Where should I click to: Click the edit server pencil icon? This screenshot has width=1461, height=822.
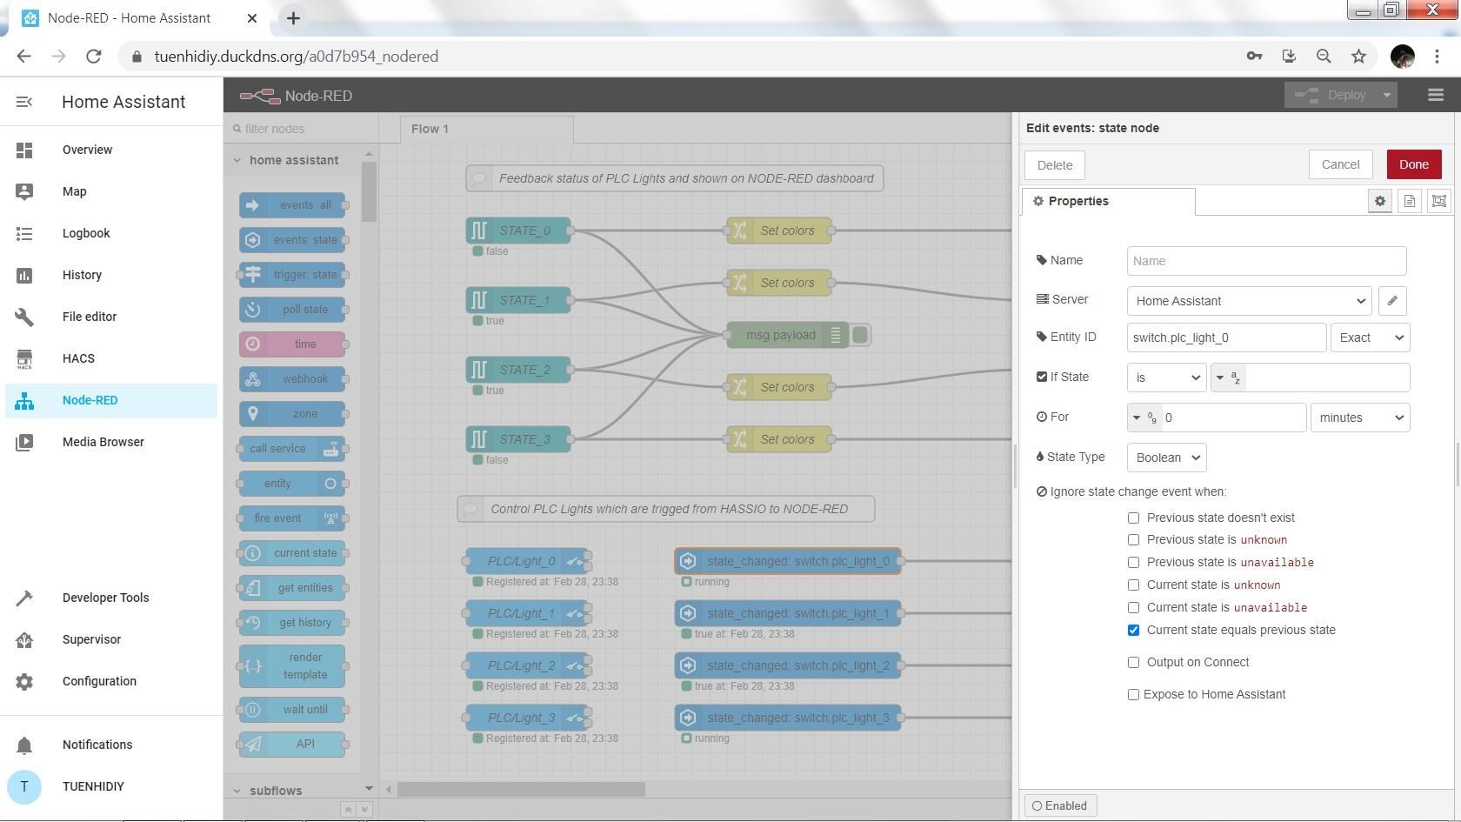1392,301
